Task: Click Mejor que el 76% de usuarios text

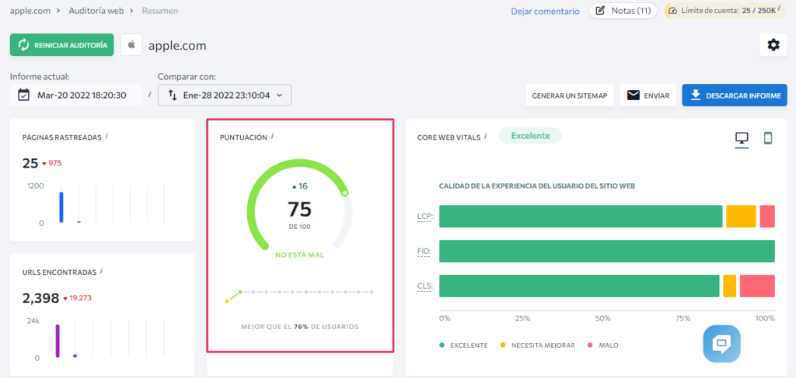Action: [x=299, y=327]
